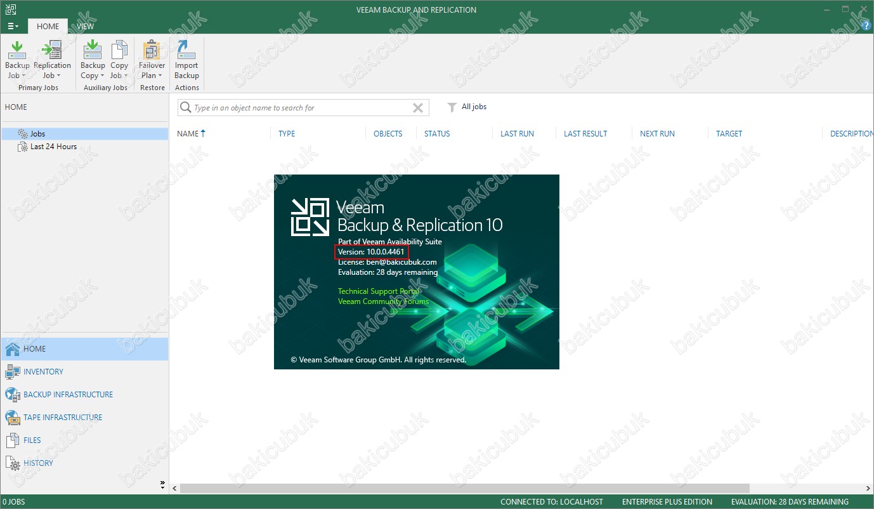Open the Failover Plan ribbon button

(x=152, y=60)
